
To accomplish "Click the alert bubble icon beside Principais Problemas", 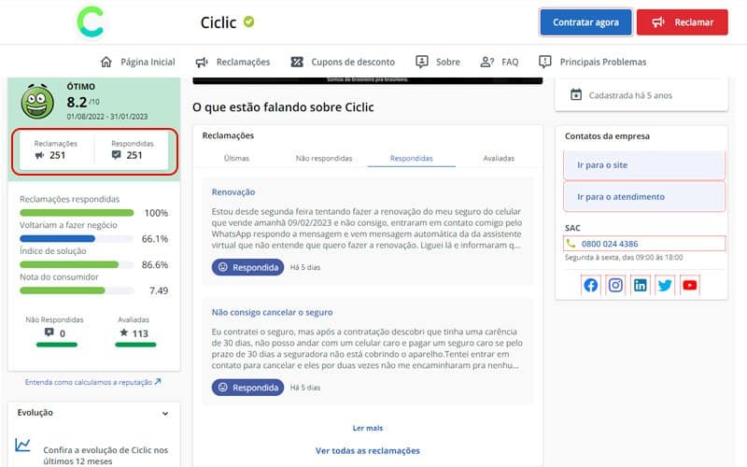I will [x=545, y=62].
